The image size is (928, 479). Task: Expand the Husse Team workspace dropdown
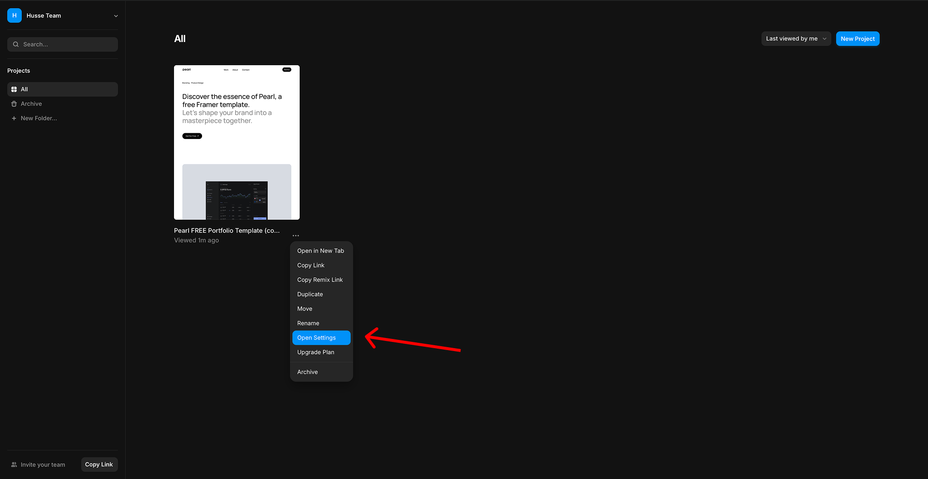pyautogui.click(x=116, y=16)
